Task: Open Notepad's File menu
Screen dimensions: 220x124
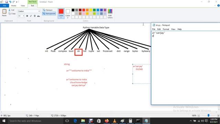Action: coord(154,29)
